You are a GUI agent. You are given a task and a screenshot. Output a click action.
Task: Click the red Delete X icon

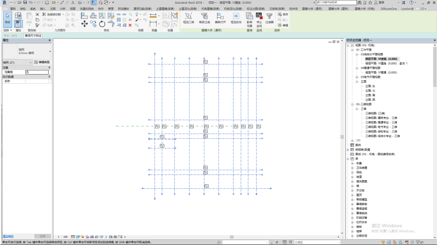coord(130,25)
